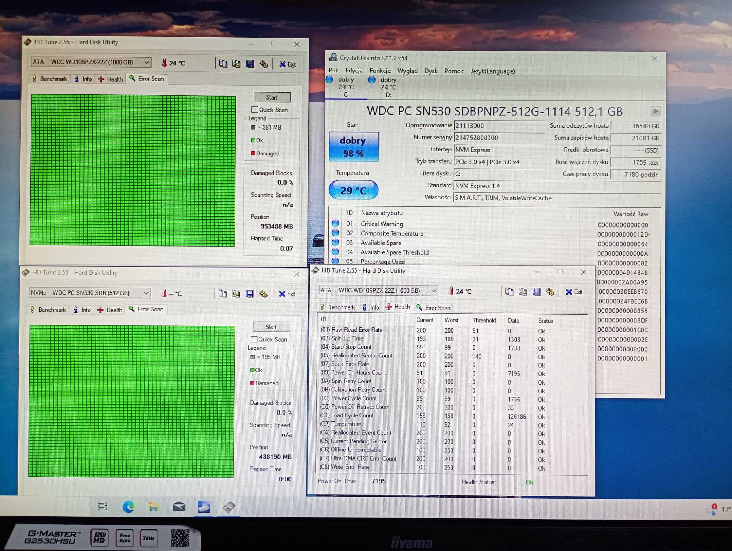Viewport: 732px width, 551px height.
Task: Switch to Health tab in top HD Tune window
Action: (x=111, y=79)
